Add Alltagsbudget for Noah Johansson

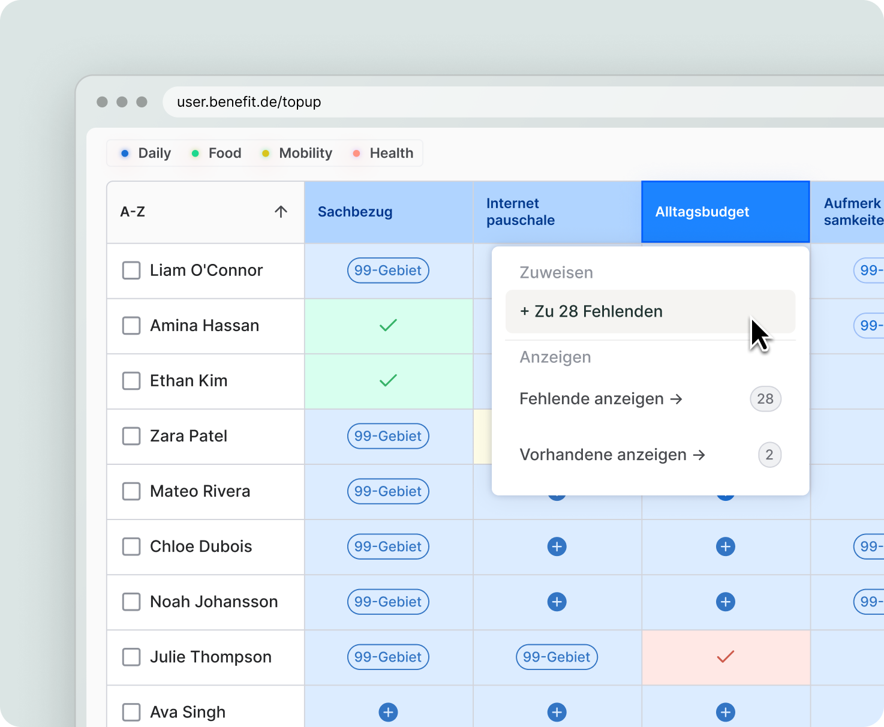pos(725,602)
